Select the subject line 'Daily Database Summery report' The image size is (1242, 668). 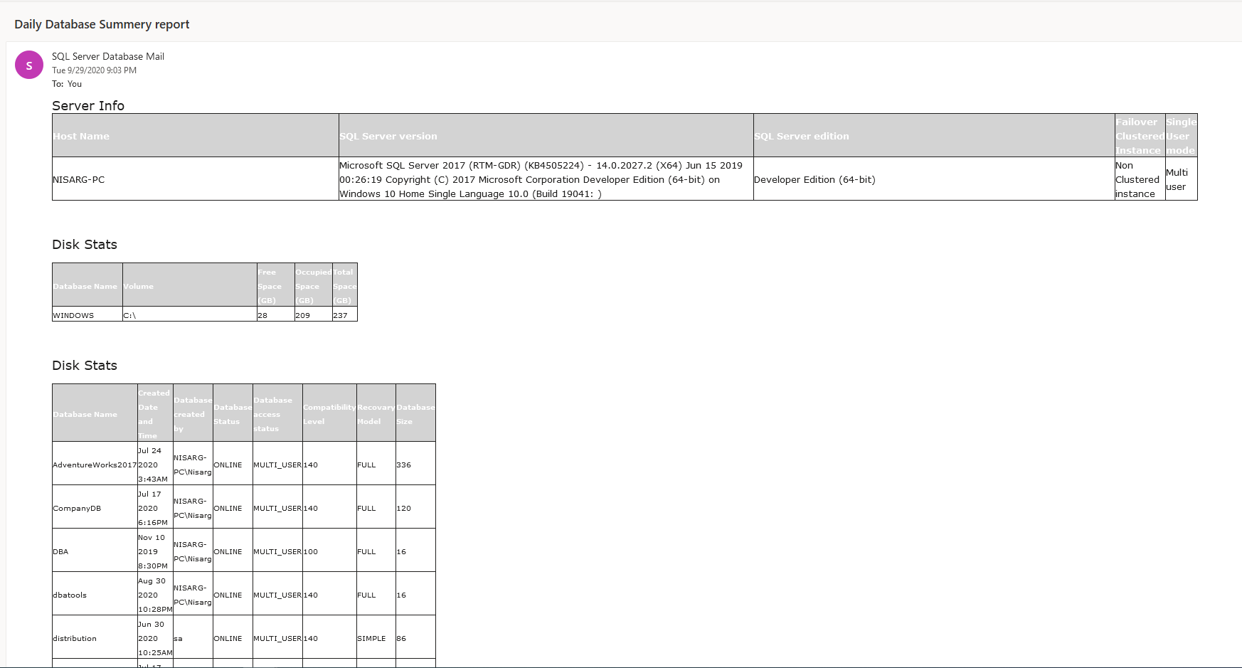click(x=102, y=24)
